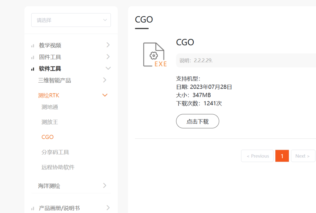Click the CGO EXE file icon
The width and height of the screenshot is (316, 213).
pyautogui.click(x=155, y=55)
